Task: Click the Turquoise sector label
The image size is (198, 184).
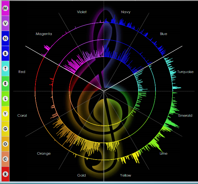Action: point(185,72)
